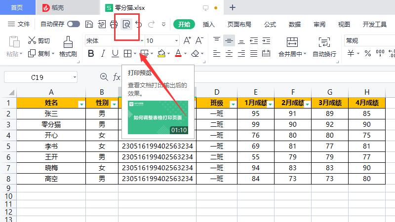Open the 姓名 column filter dropdown
This screenshot has height=222, width=395.
click(x=81, y=104)
